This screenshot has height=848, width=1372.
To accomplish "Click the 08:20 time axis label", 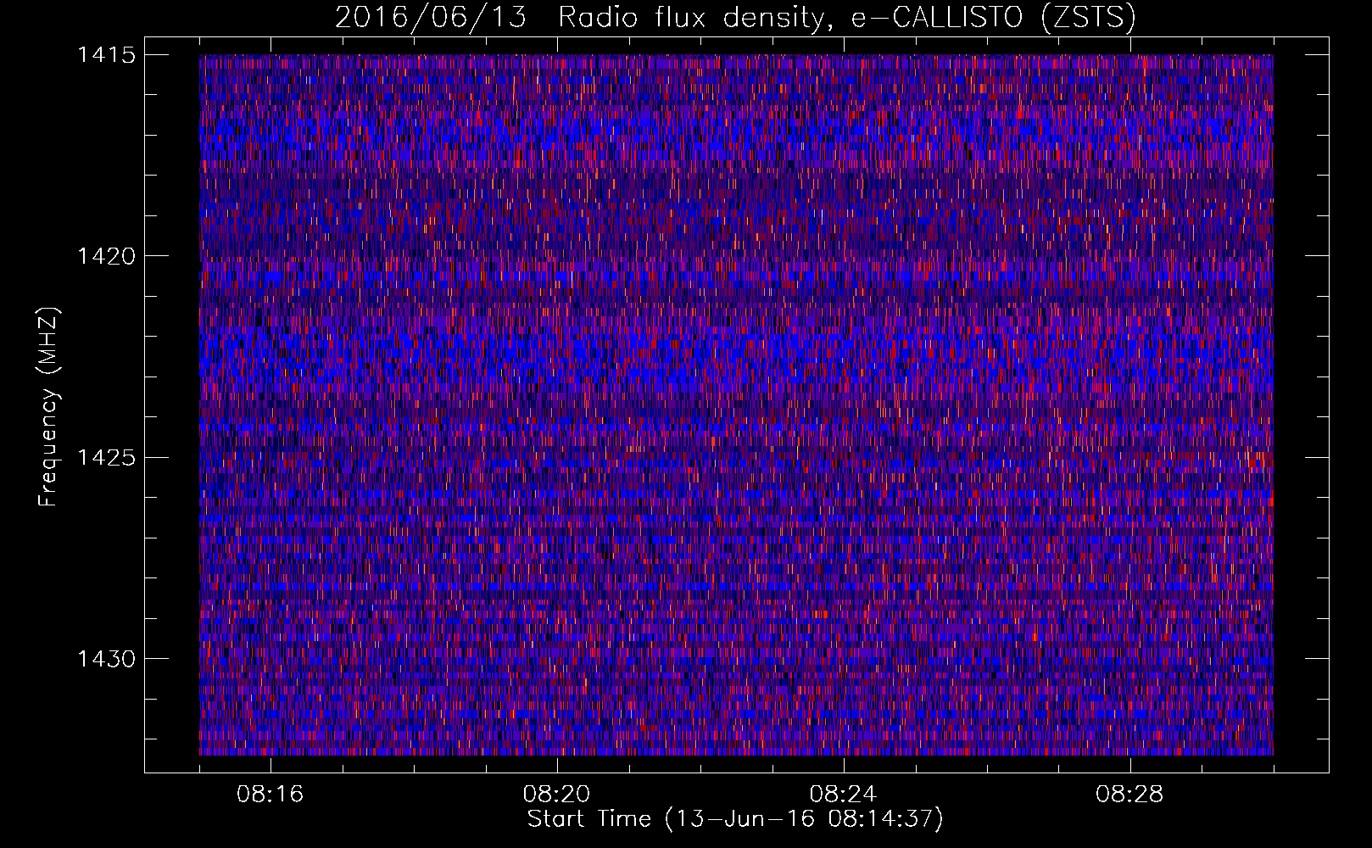I will pyautogui.click(x=557, y=795).
